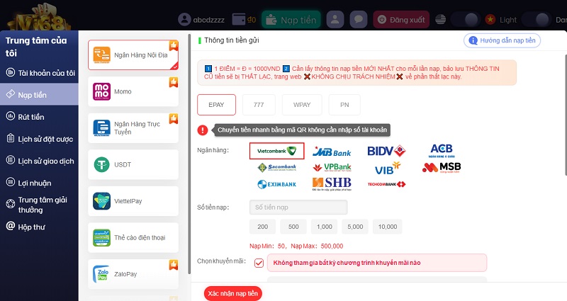
Task: Switch to the WPAY channel tab
Action: [x=302, y=105]
